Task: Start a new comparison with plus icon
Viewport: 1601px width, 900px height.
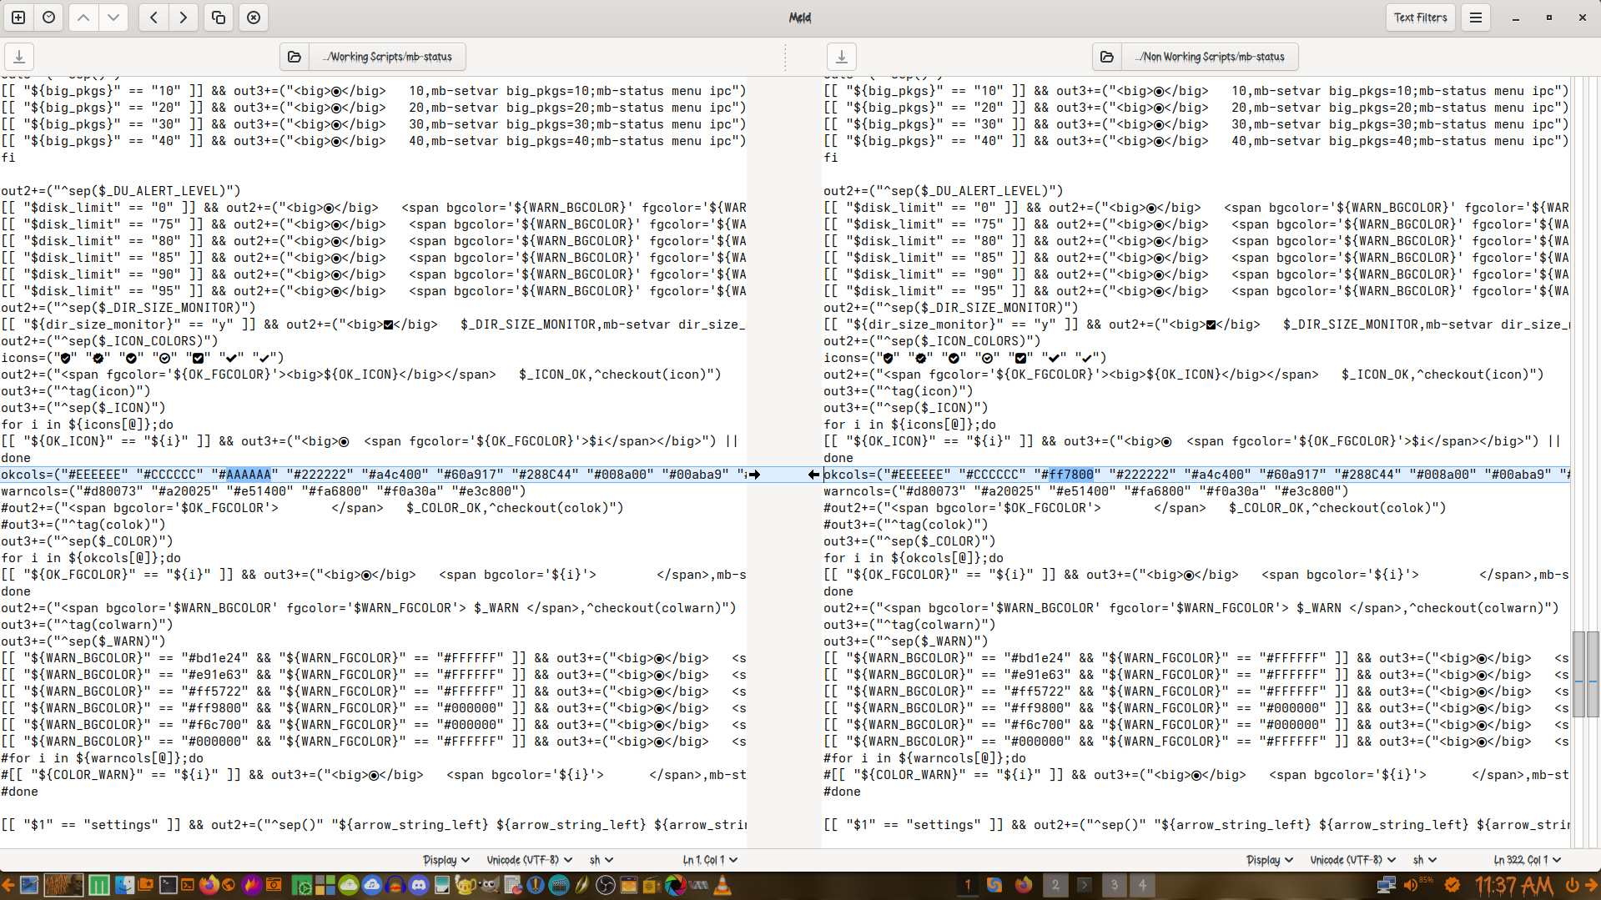Action: click(x=18, y=18)
